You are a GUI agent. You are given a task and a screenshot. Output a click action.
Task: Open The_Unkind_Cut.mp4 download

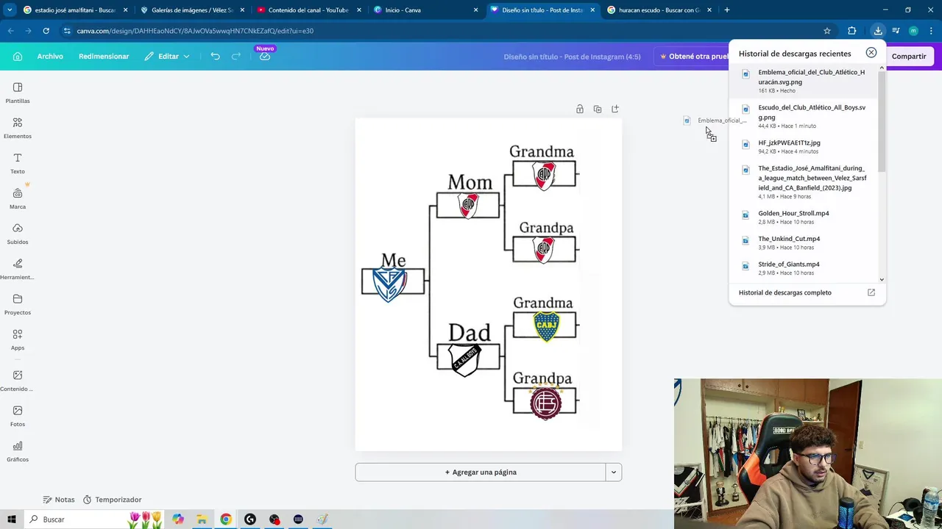804,242
